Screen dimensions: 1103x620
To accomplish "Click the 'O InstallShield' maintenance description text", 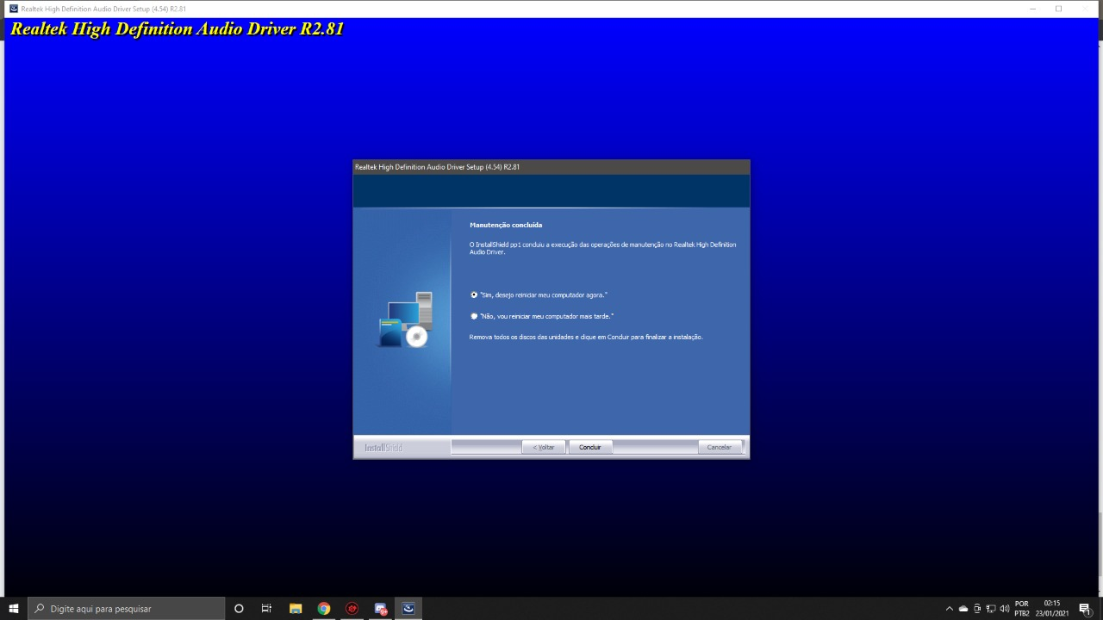I will pos(602,248).
